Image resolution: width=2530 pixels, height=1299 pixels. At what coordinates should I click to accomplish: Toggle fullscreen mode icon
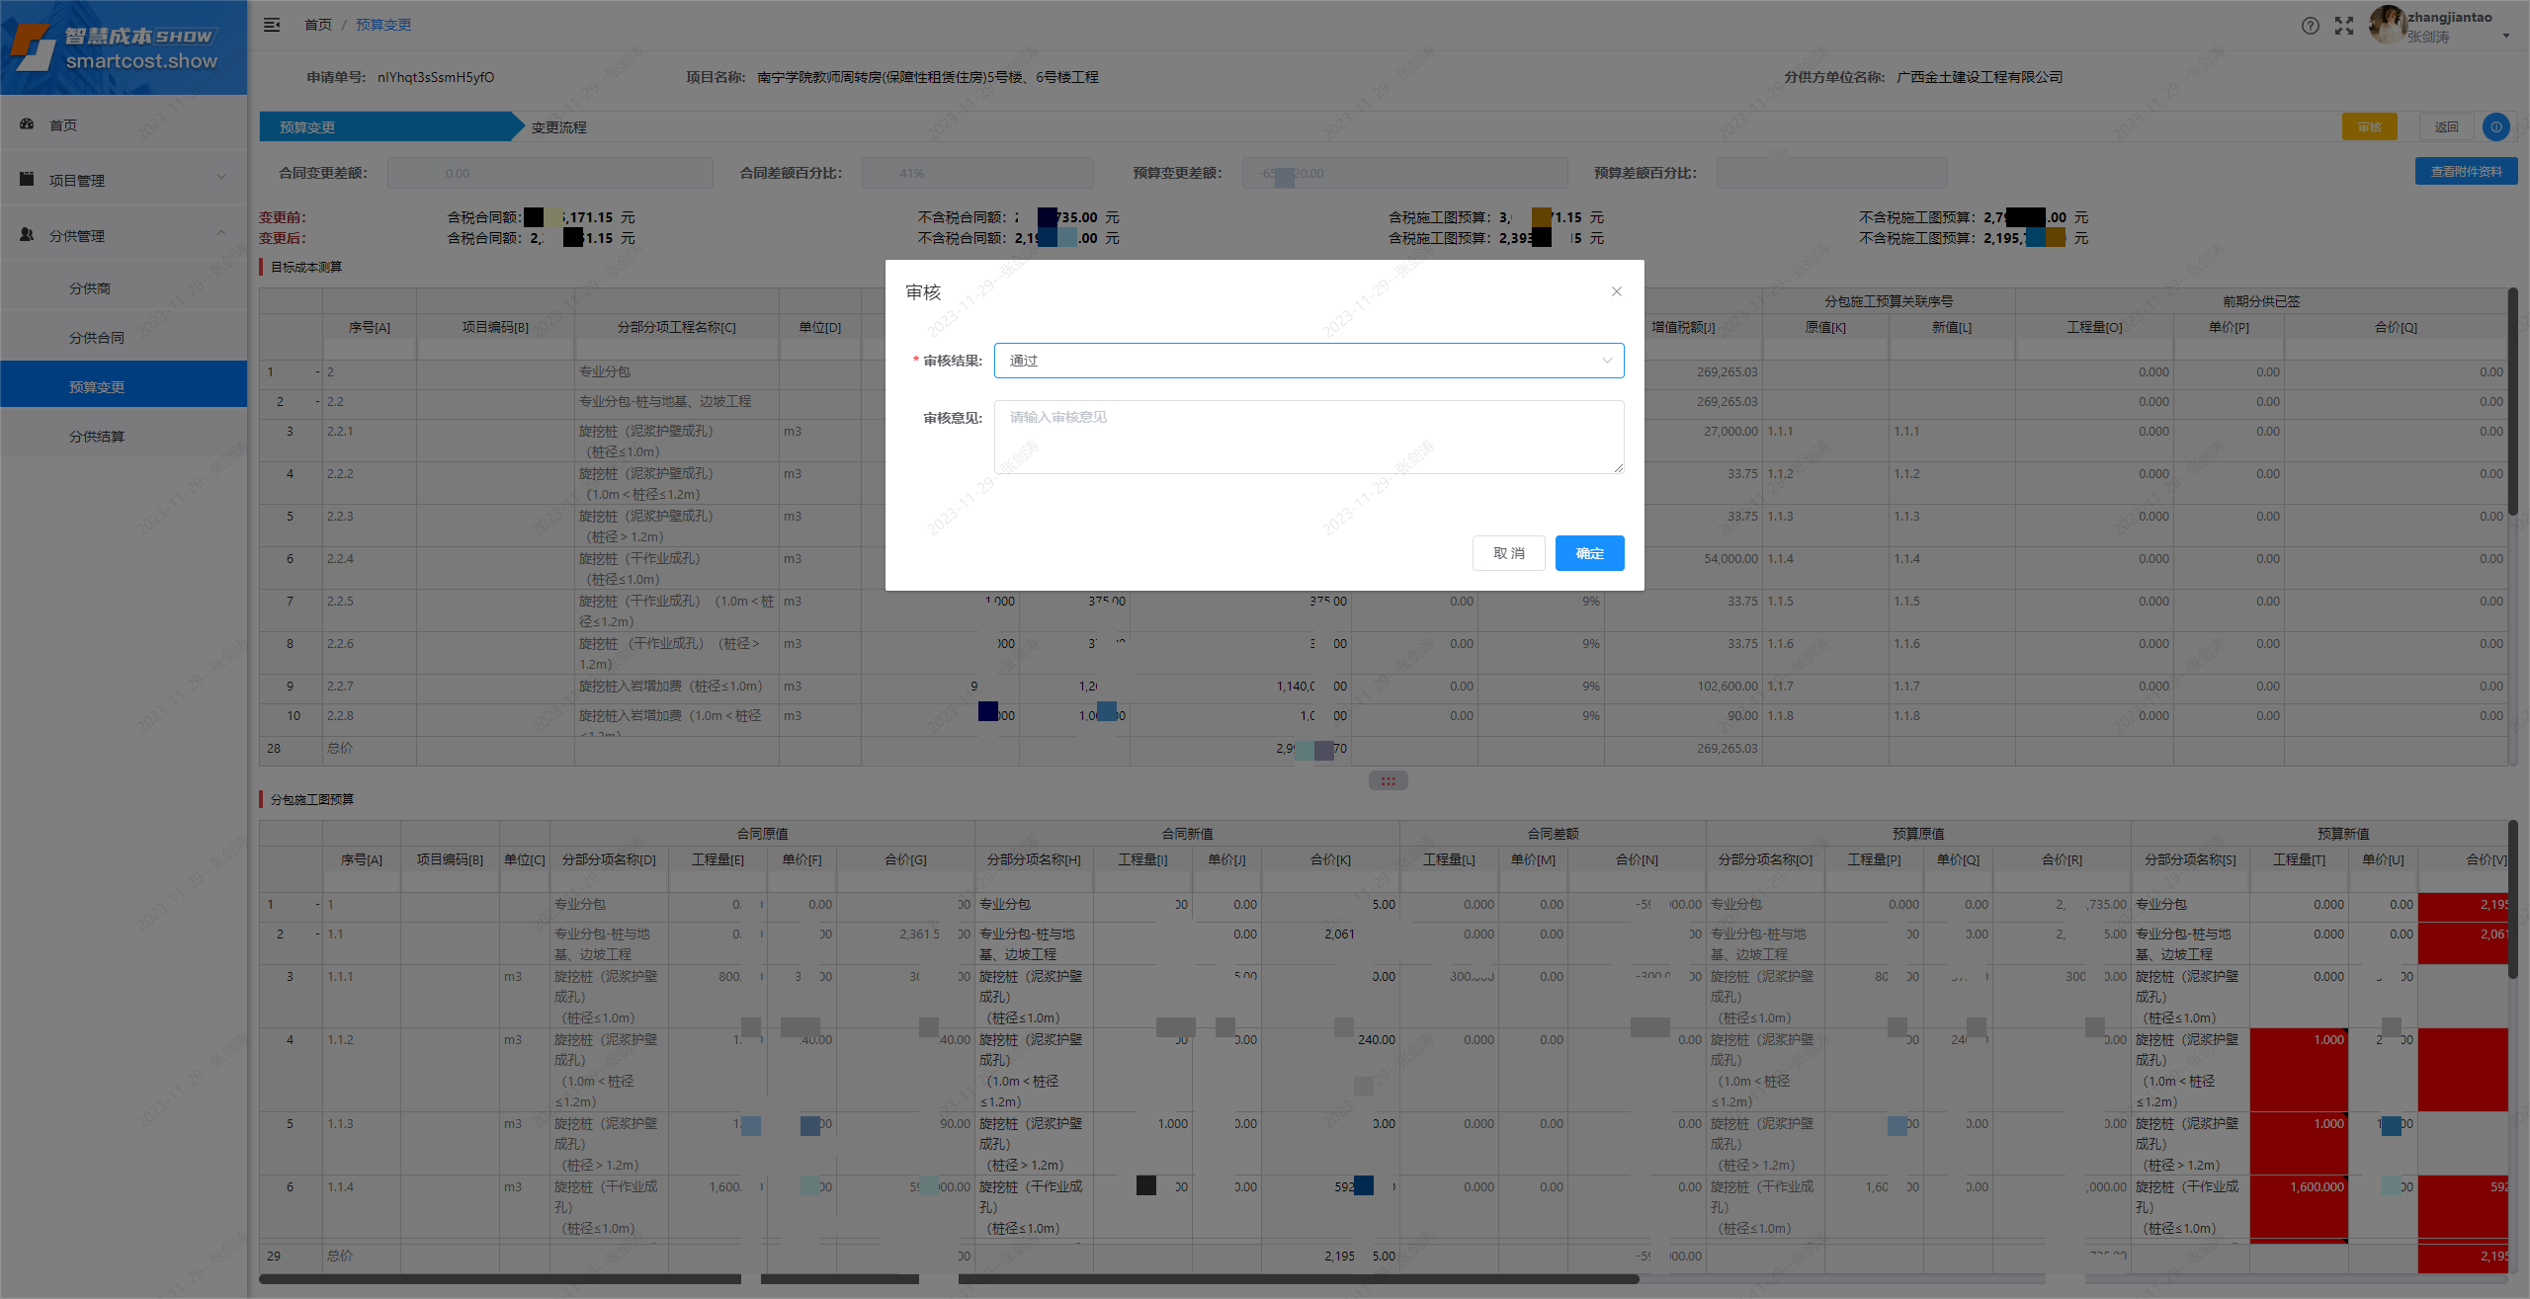(x=2344, y=26)
